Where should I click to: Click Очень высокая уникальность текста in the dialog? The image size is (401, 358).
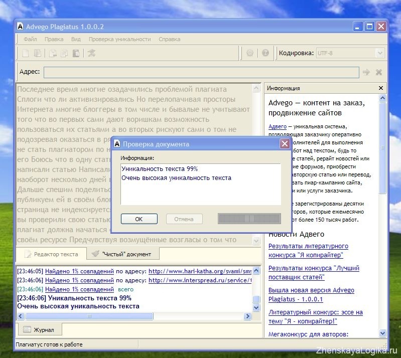coord(176,178)
